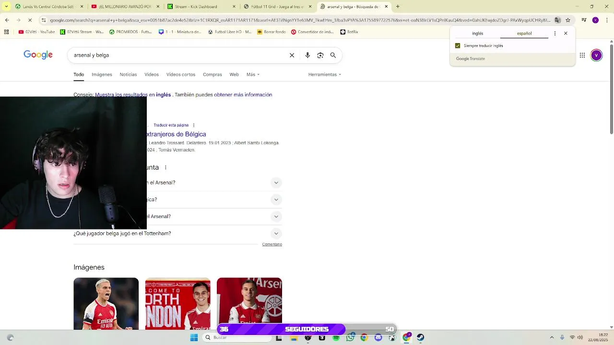Open Discord from the taskbar
The height and width of the screenshot is (345, 614).
(378, 337)
